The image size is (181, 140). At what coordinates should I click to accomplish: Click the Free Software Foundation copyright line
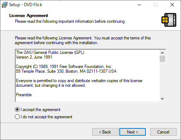(x=64, y=67)
